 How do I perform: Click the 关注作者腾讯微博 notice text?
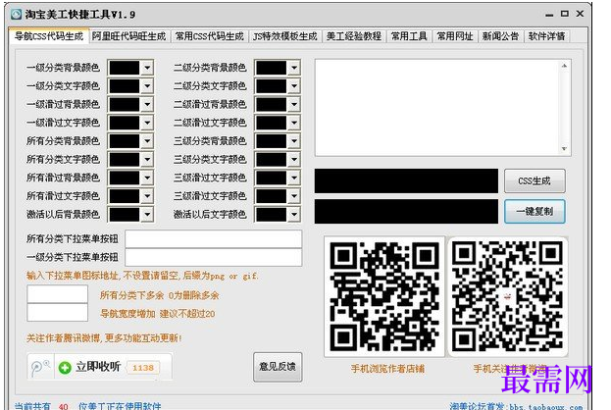click(x=104, y=337)
